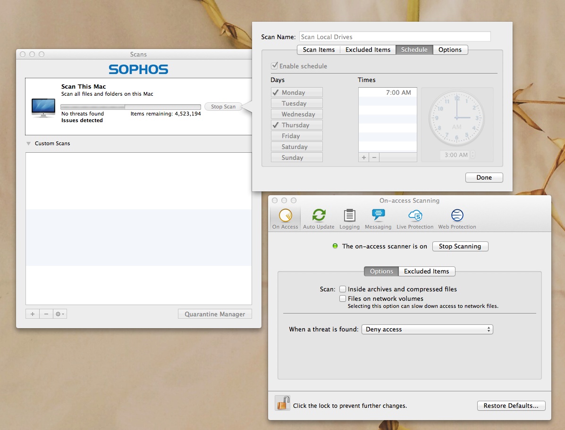This screenshot has width=565, height=430.
Task: Click the iMac icon for Scan This Mac
Action: pyautogui.click(x=43, y=107)
